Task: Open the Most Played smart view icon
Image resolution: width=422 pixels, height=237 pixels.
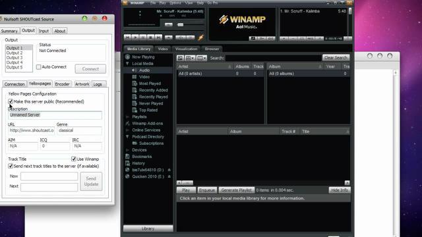Action: coord(135,84)
